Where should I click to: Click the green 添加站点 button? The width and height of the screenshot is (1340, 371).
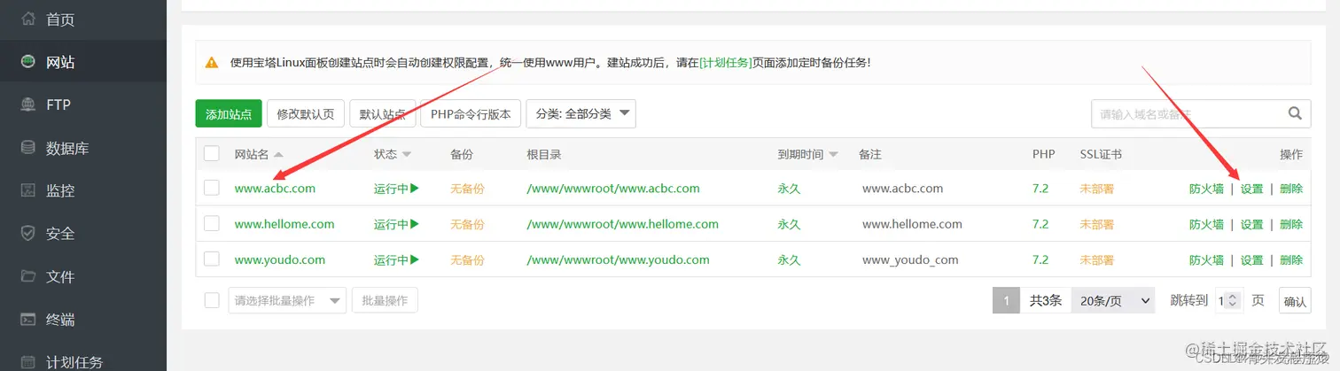229,113
